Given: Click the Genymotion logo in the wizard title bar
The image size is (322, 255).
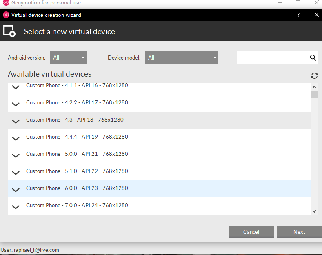Looking at the screenshot, I should 6,15.
